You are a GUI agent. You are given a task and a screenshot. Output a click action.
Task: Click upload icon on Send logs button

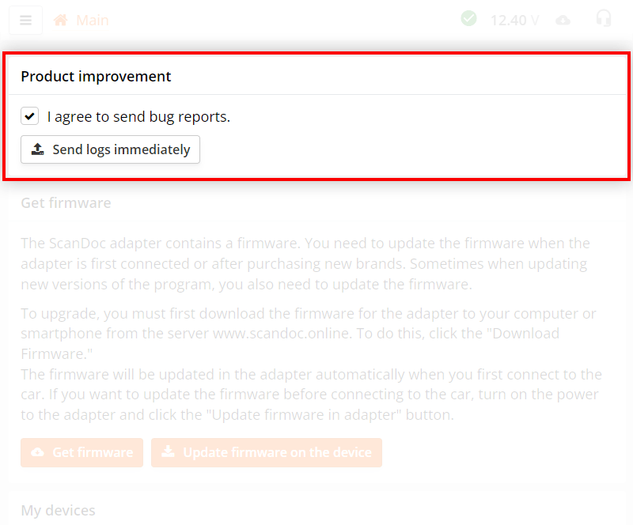click(38, 149)
